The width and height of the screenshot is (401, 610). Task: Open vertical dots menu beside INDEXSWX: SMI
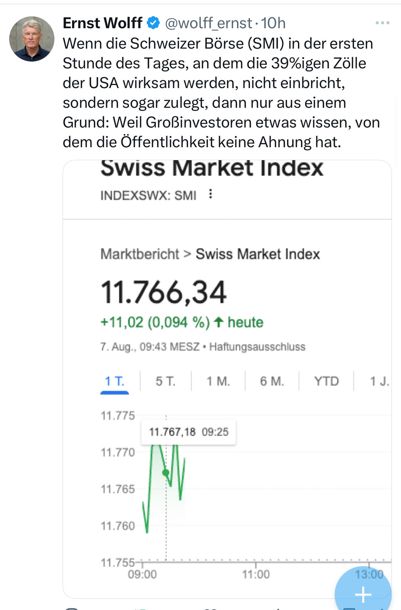pyautogui.click(x=211, y=194)
